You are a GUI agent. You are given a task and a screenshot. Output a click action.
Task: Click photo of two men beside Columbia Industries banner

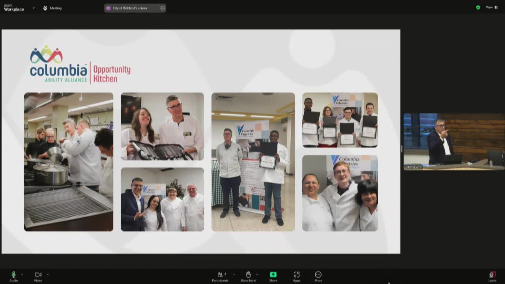(x=253, y=162)
